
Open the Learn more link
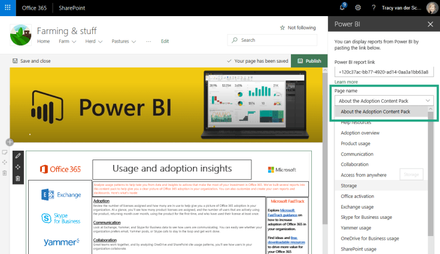click(346, 82)
